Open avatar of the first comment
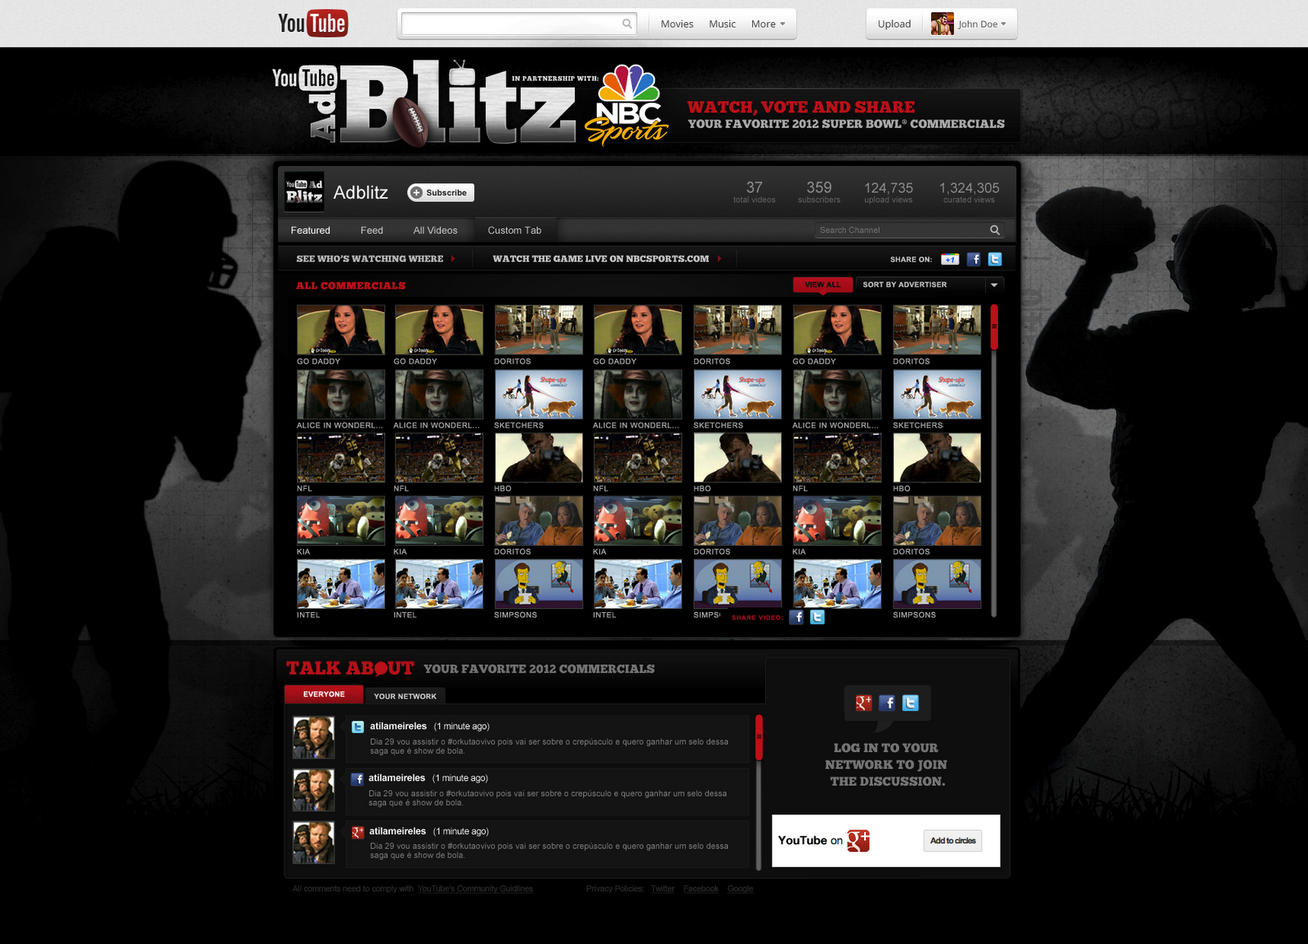Image resolution: width=1308 pixels, height=944 pixels. coord(314,738)
